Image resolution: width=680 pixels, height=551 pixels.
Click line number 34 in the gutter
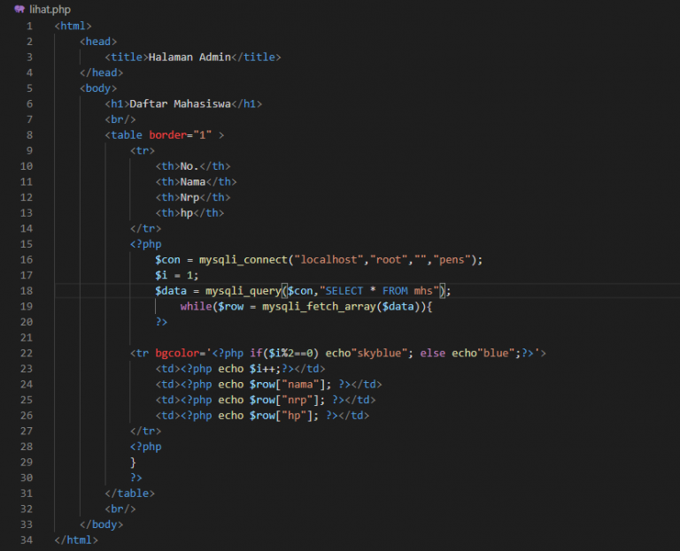(x=27, y=540)
